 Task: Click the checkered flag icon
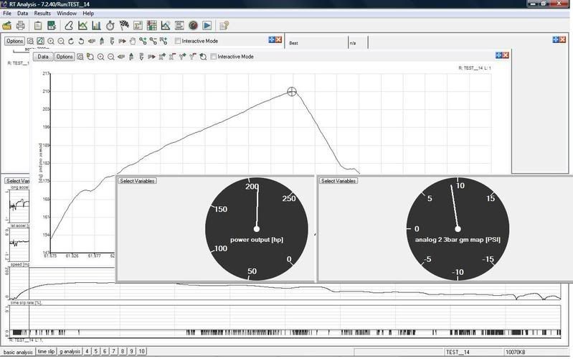click(124, 26)
